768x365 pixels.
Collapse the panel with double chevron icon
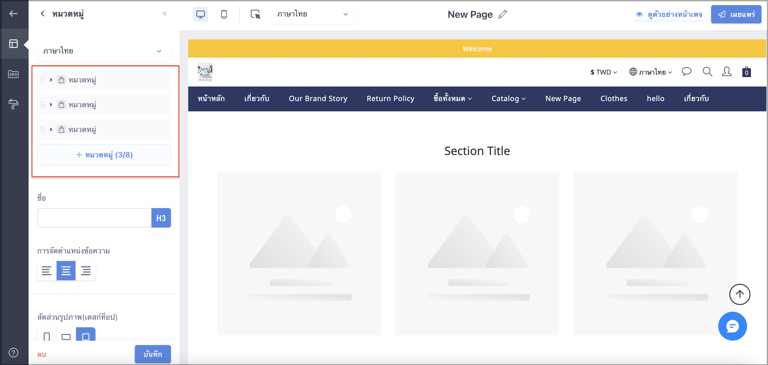(x=164, y=14)
